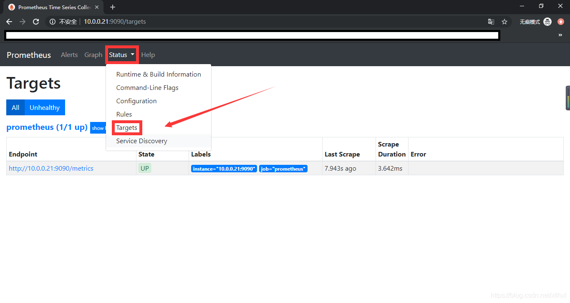This screenshot has height=303, width=570.
Task: Show all targets with the All button
Action: (15, 107)
